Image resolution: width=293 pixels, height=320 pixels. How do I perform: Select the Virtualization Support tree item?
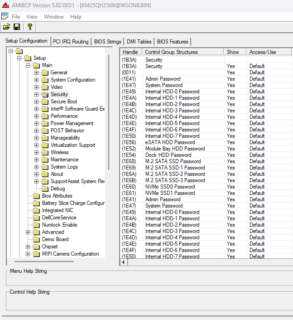[72, 145]
